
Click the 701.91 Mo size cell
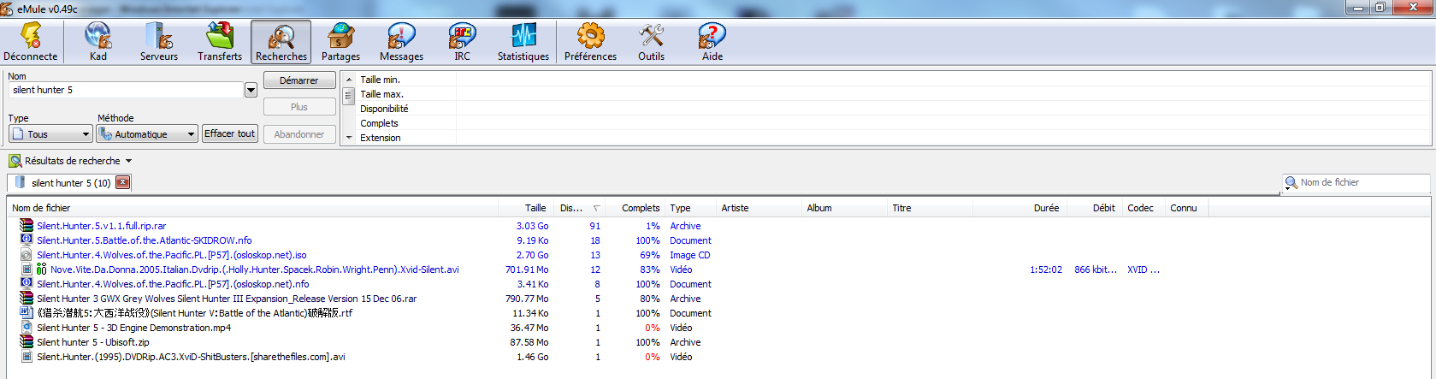coord(527,269)
